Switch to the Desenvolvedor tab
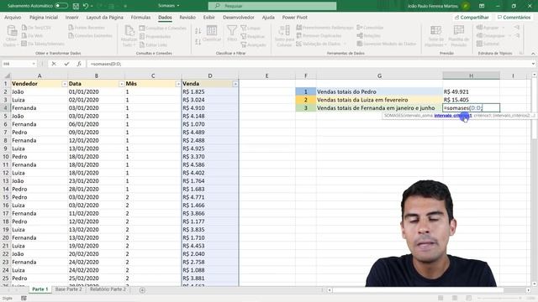The height and width of the screenshot is (302, 538). coord(239,17)
